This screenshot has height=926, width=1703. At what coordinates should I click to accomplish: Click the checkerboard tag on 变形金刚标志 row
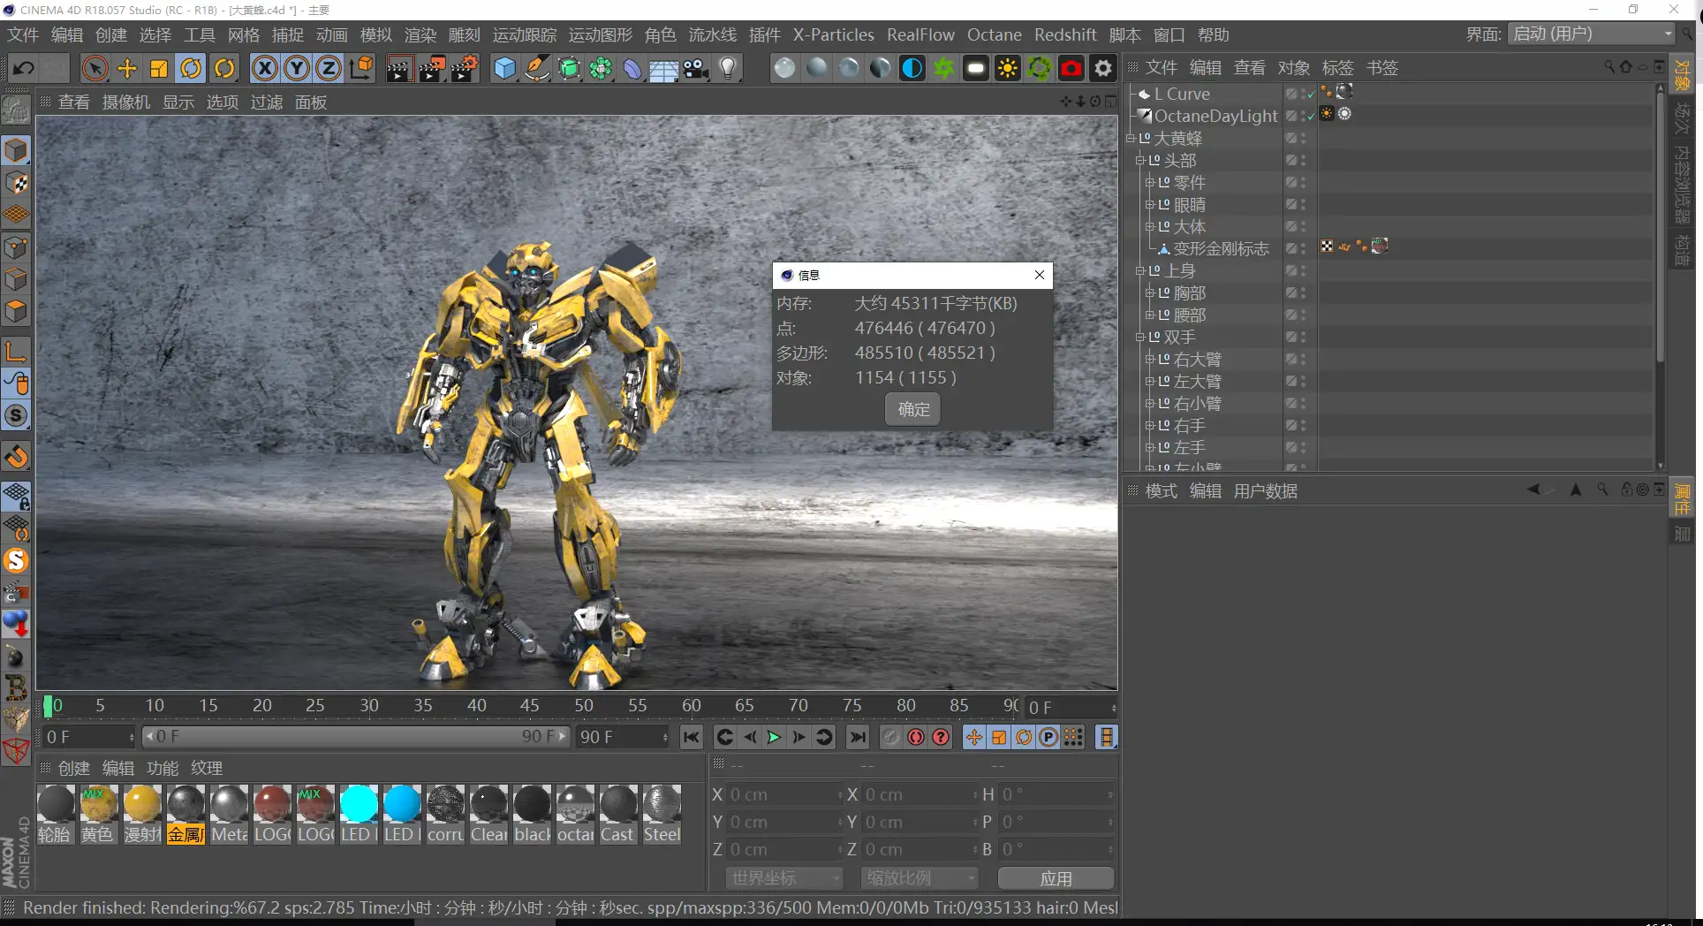click(x=1327, y=247)
